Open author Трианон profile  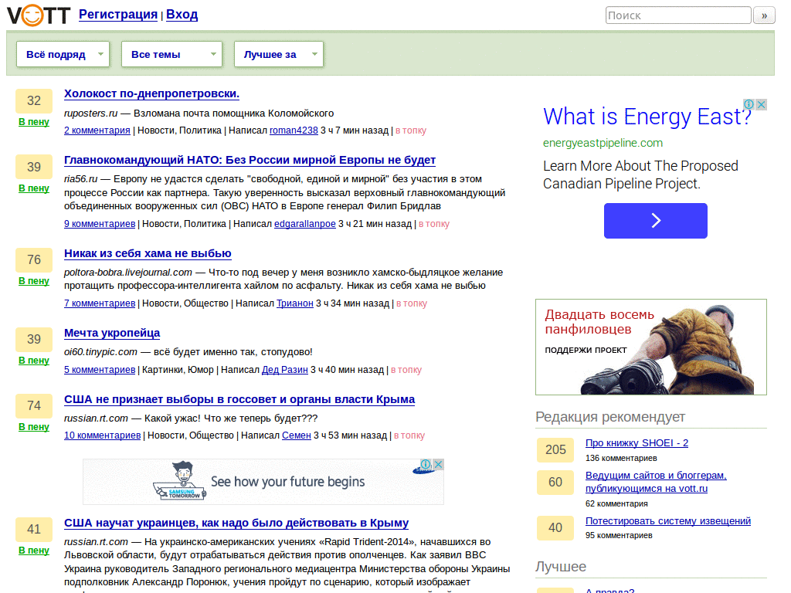point(294,303)
